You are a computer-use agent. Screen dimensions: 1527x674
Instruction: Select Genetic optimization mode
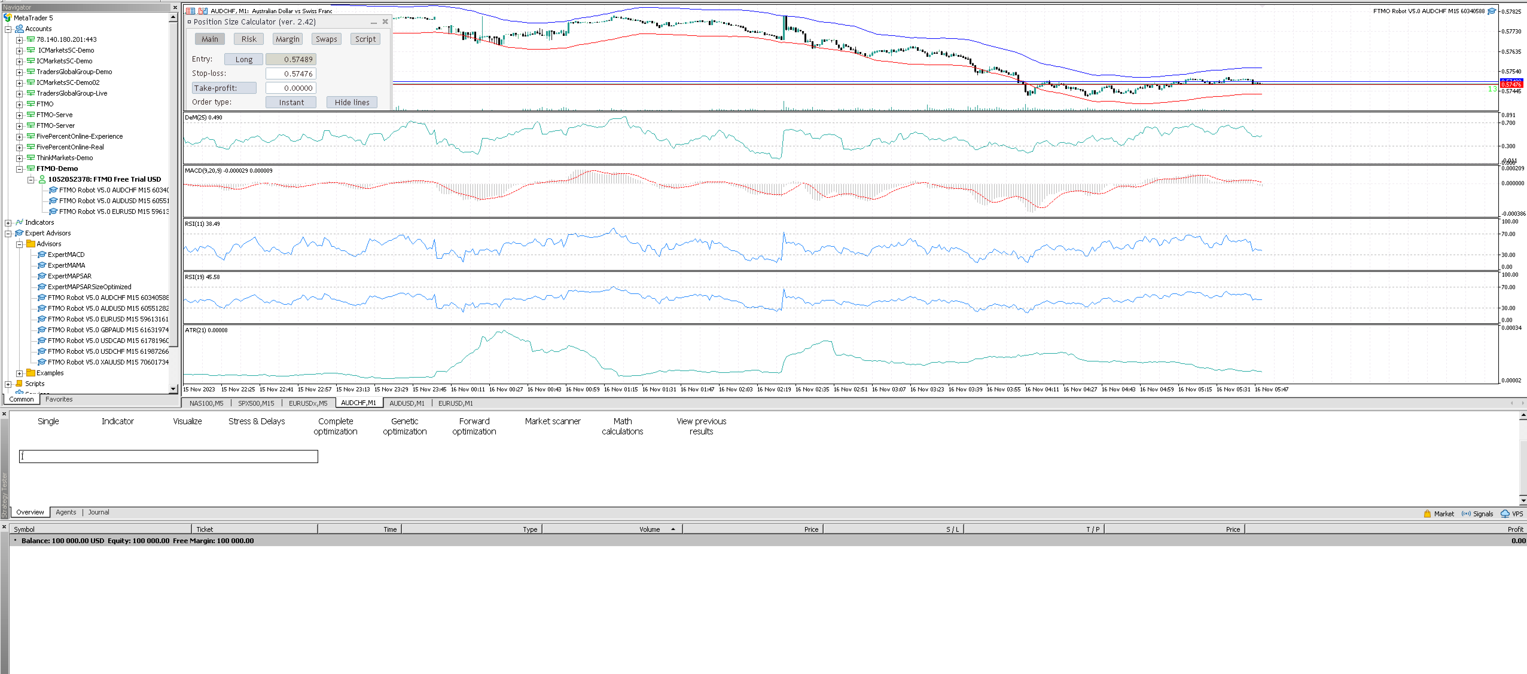tap(404, 426)
